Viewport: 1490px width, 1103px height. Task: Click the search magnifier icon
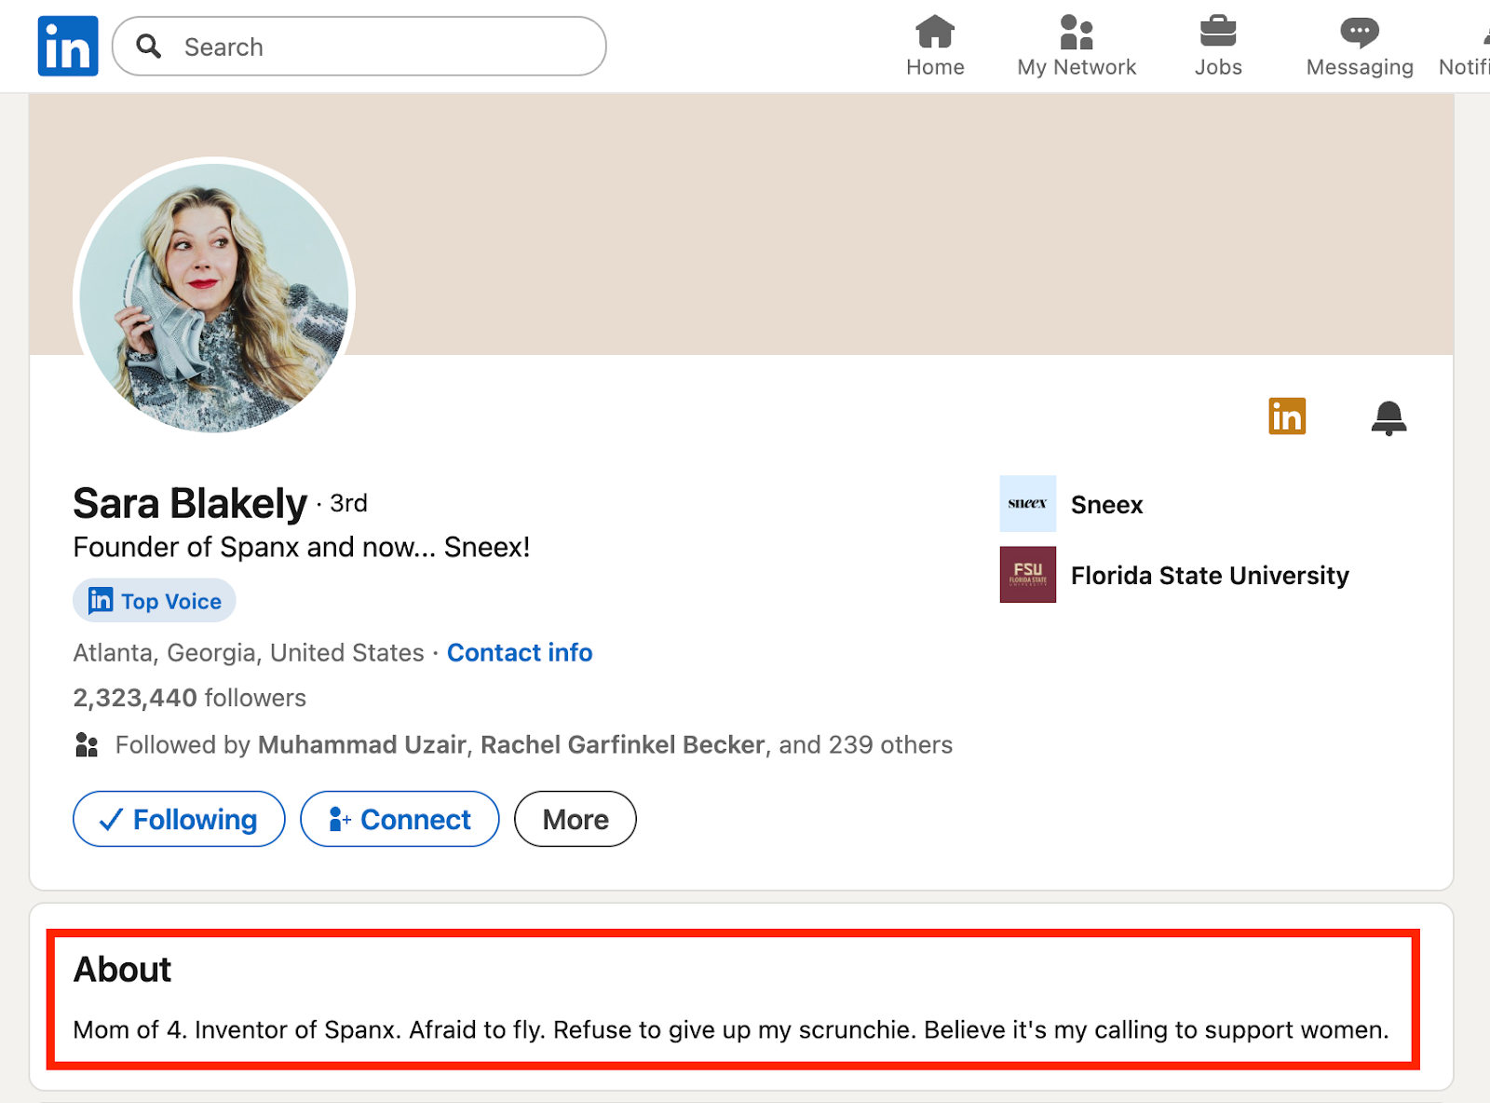point(149,46)
